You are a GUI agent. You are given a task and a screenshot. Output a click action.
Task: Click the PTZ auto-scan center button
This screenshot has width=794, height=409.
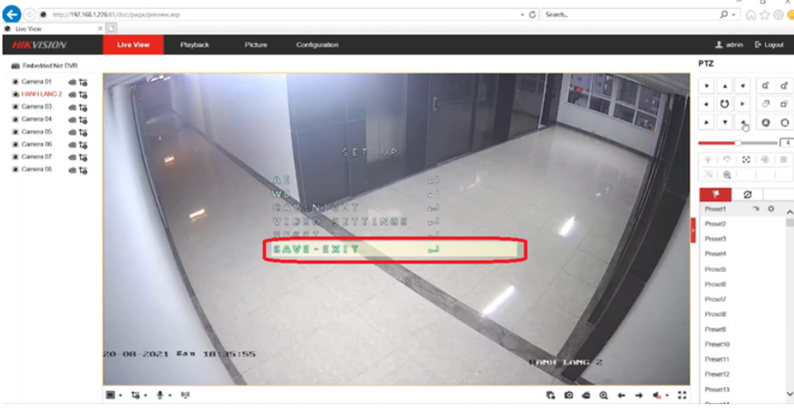pos(725,104)
